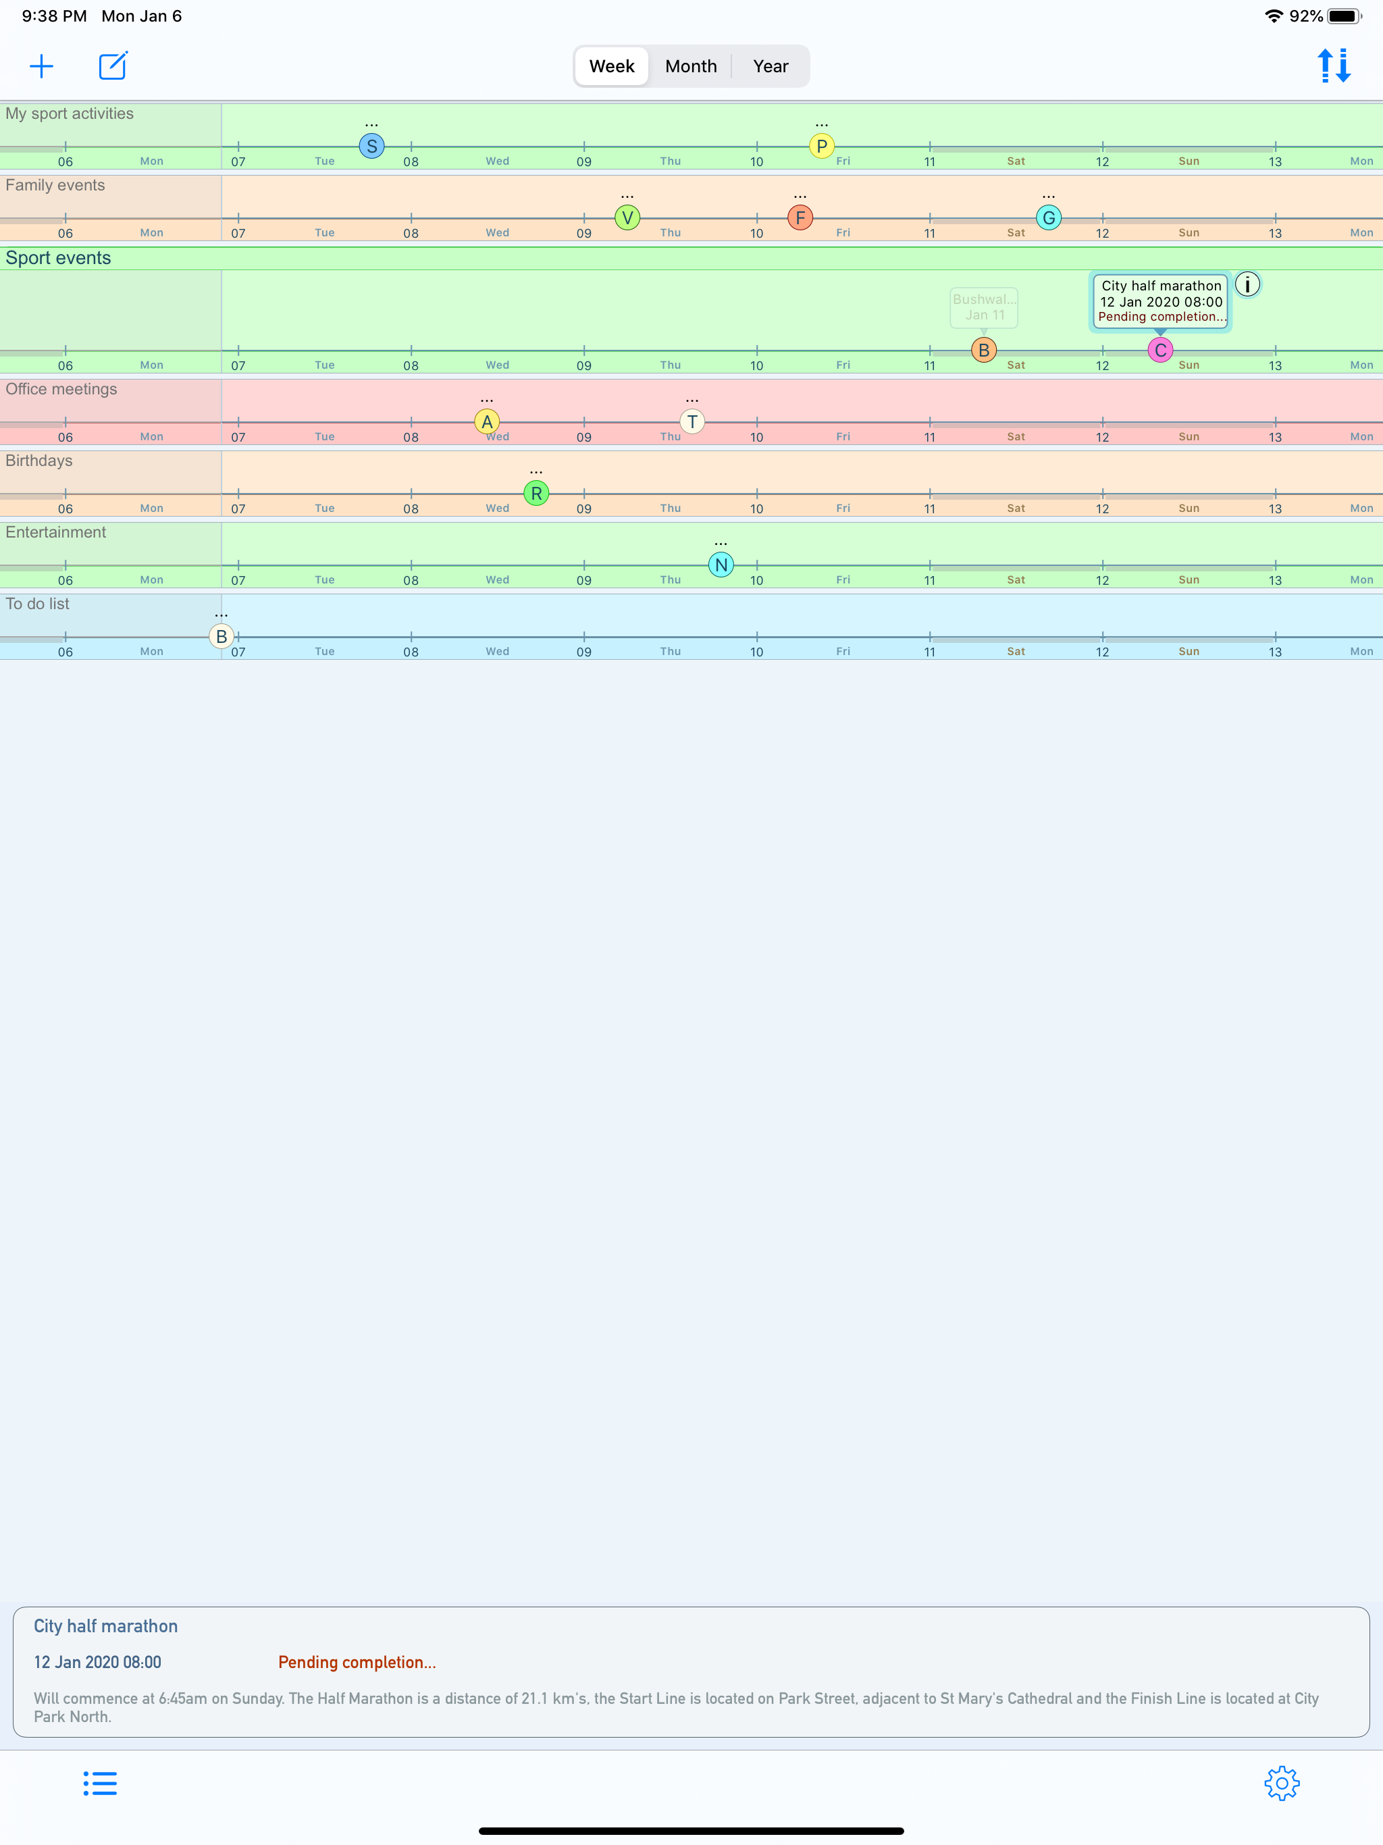This screenshot has width=1383, height=1845.
Task: Switch to the Year tab
Action: (770, 66)
